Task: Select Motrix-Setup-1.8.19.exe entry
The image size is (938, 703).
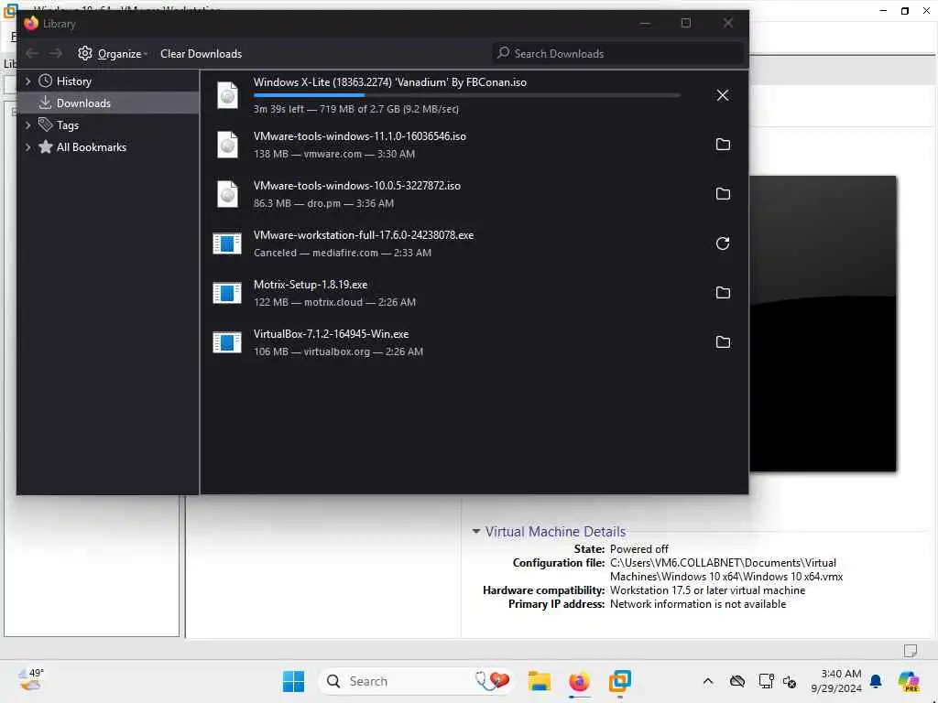Action: click(474, 293)
